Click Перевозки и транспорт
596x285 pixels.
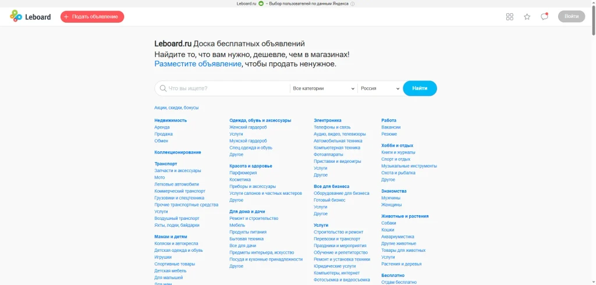point(337,239)
